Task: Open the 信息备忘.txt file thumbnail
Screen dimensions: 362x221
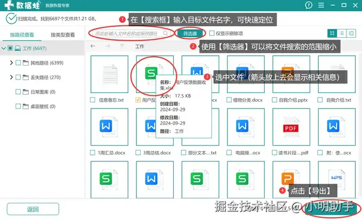Action: click(x=110, y=74)
